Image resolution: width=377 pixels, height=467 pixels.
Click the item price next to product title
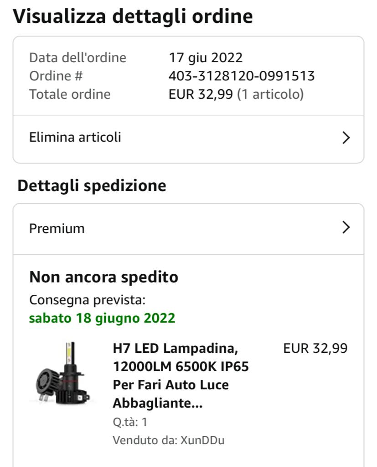[315, 349]
